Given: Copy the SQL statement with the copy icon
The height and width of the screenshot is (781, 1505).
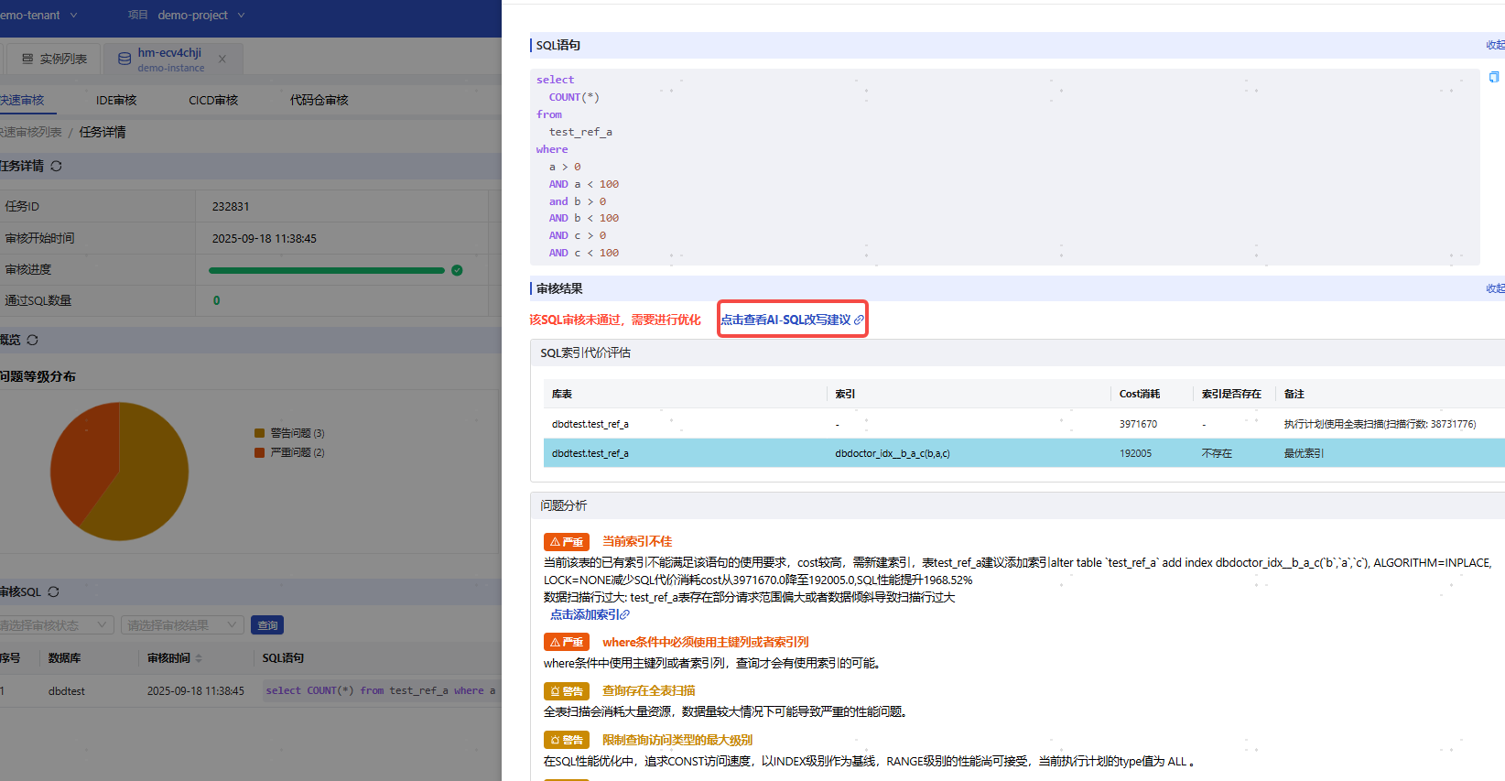Looking at the screenshot, I should [x=1494, y=78].
